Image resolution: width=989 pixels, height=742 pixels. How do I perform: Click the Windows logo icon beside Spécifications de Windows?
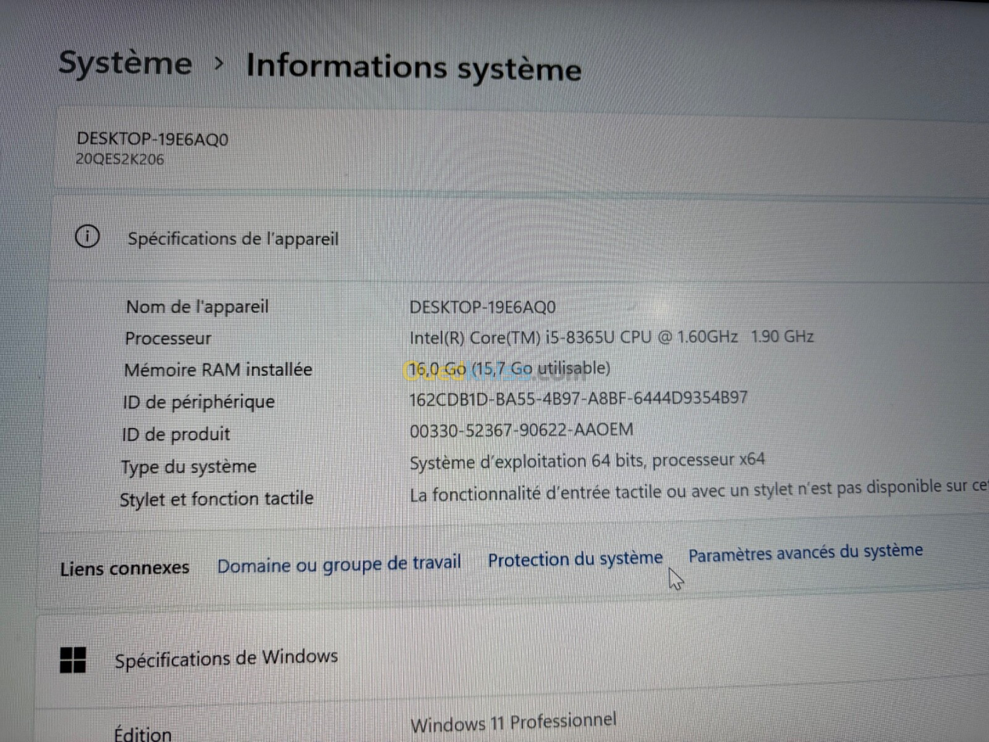click(73, 660)
